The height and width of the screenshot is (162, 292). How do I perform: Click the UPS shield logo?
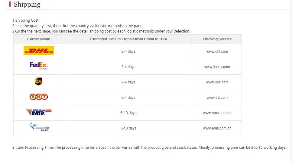[x=38, y=81]
